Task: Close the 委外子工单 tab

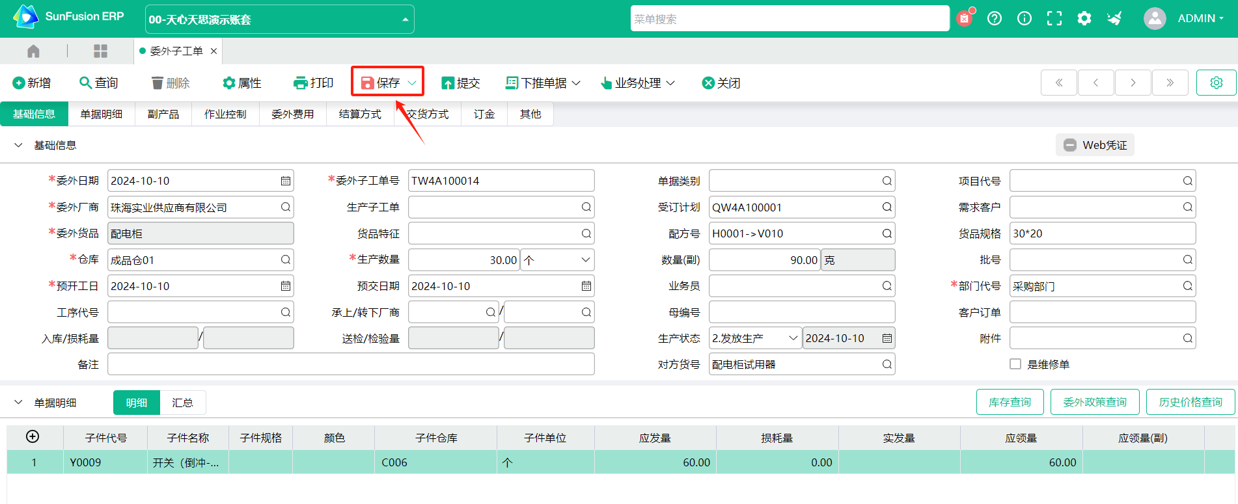Action: point(213,51)
